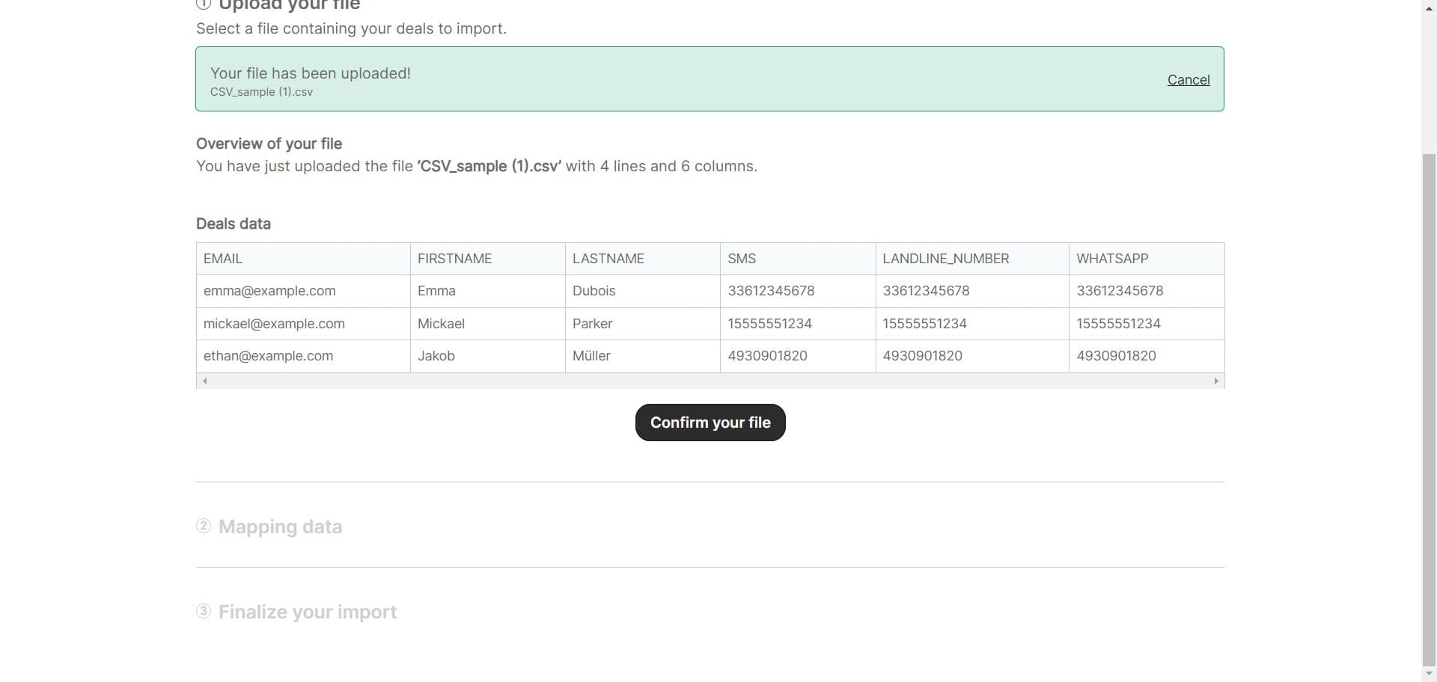Click the CSV_sample (1).csv file name
1437x682 pixels.
[260, 92]
